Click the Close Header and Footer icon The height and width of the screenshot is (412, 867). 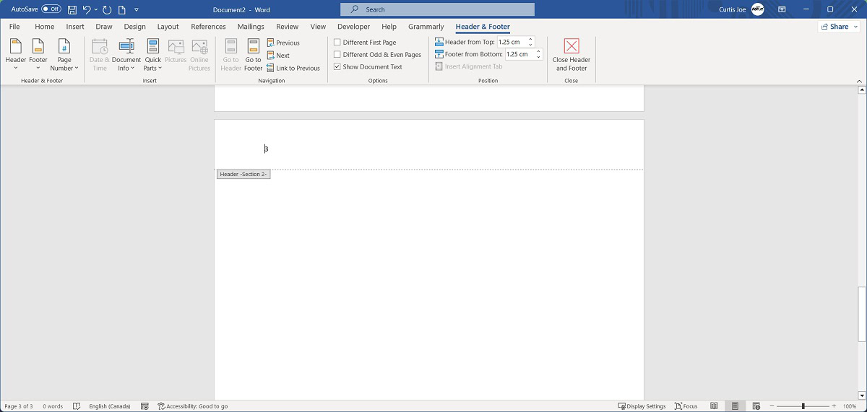pyautogui.click(x=571, y=47)
